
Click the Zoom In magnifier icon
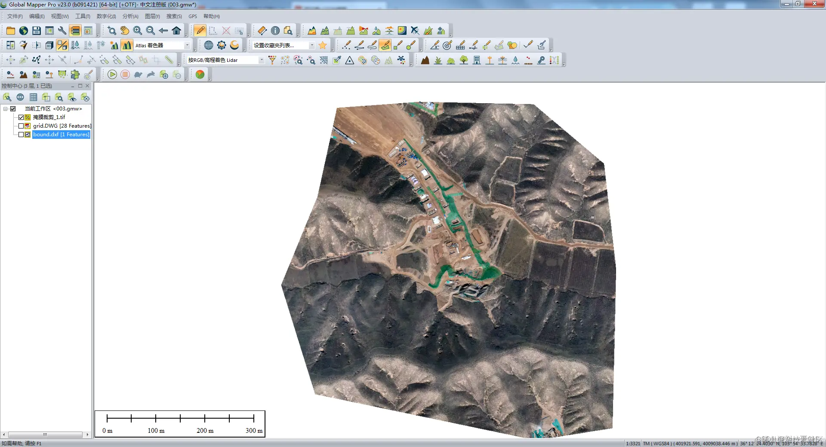point(138,31)
